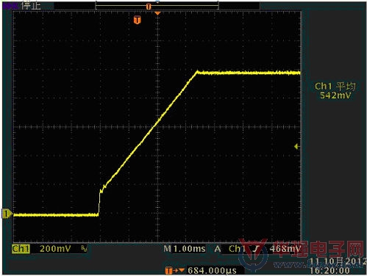
Task: Click the orange expansion point triangle
Action: (x=157, y=13)
